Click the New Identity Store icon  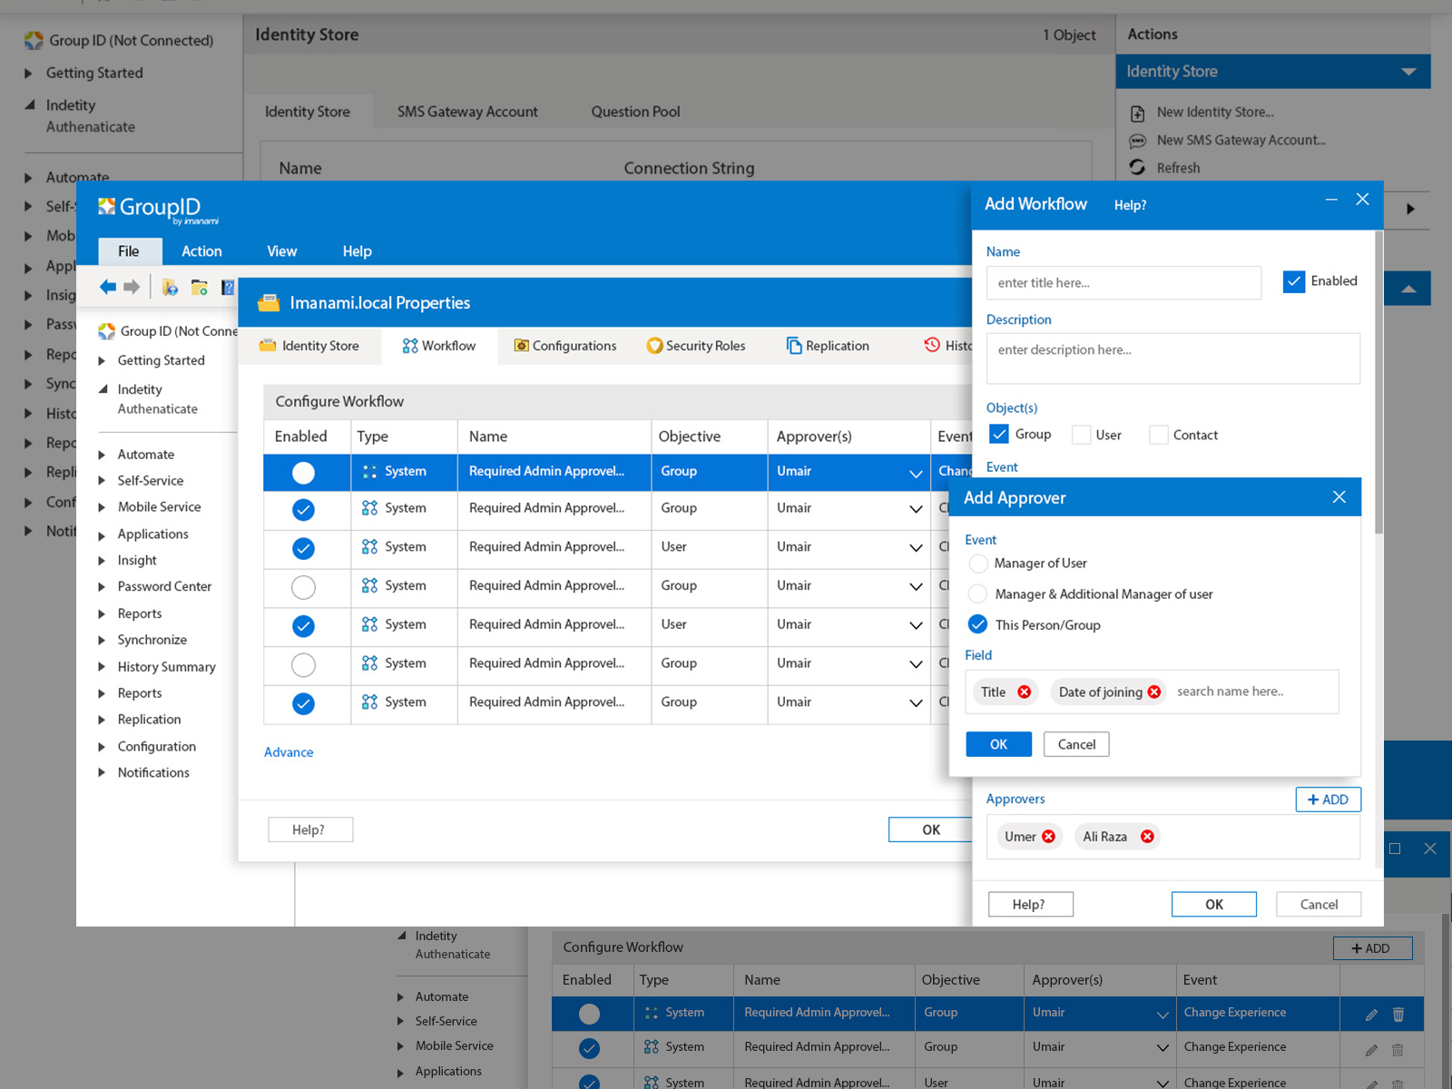1138,113
